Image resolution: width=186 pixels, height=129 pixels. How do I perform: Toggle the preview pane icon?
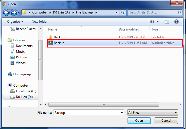pos(167,22)
